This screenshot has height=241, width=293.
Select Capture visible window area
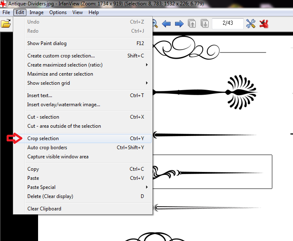tap(58, 157)
